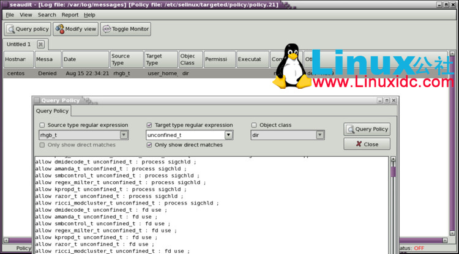Image resolution: width=459 pixels, height=254 pixels.
Task: Click the 'allow smbcontrol_t unconfined_t : process sigchld' line
Action: pos(117,176)
